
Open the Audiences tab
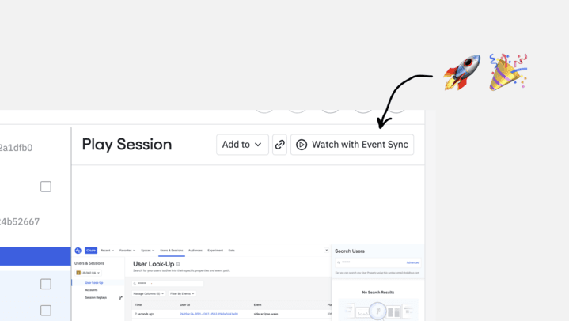[x=195, y=251]
